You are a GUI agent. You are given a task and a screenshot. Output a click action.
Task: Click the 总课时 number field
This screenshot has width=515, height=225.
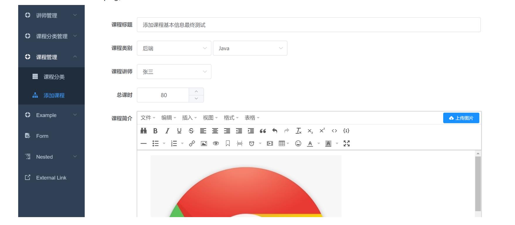(x=163, y=95)
